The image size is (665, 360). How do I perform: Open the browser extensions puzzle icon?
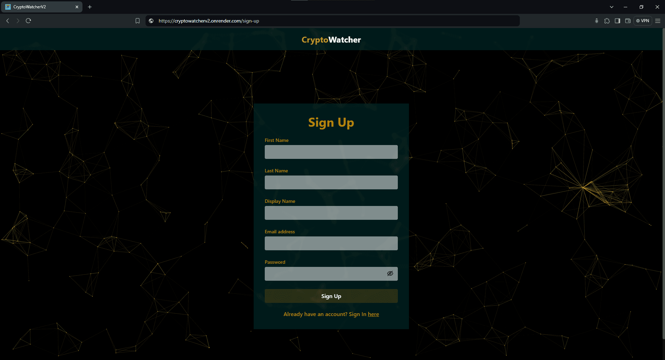[x=607, y=21]
